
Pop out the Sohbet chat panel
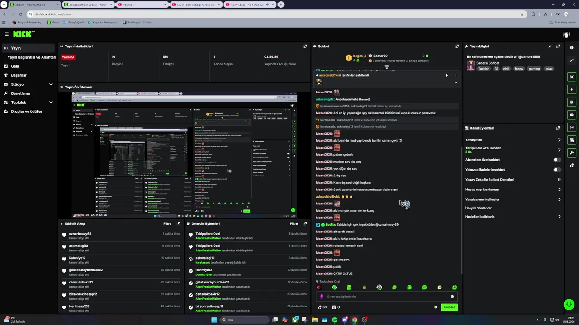457,46
